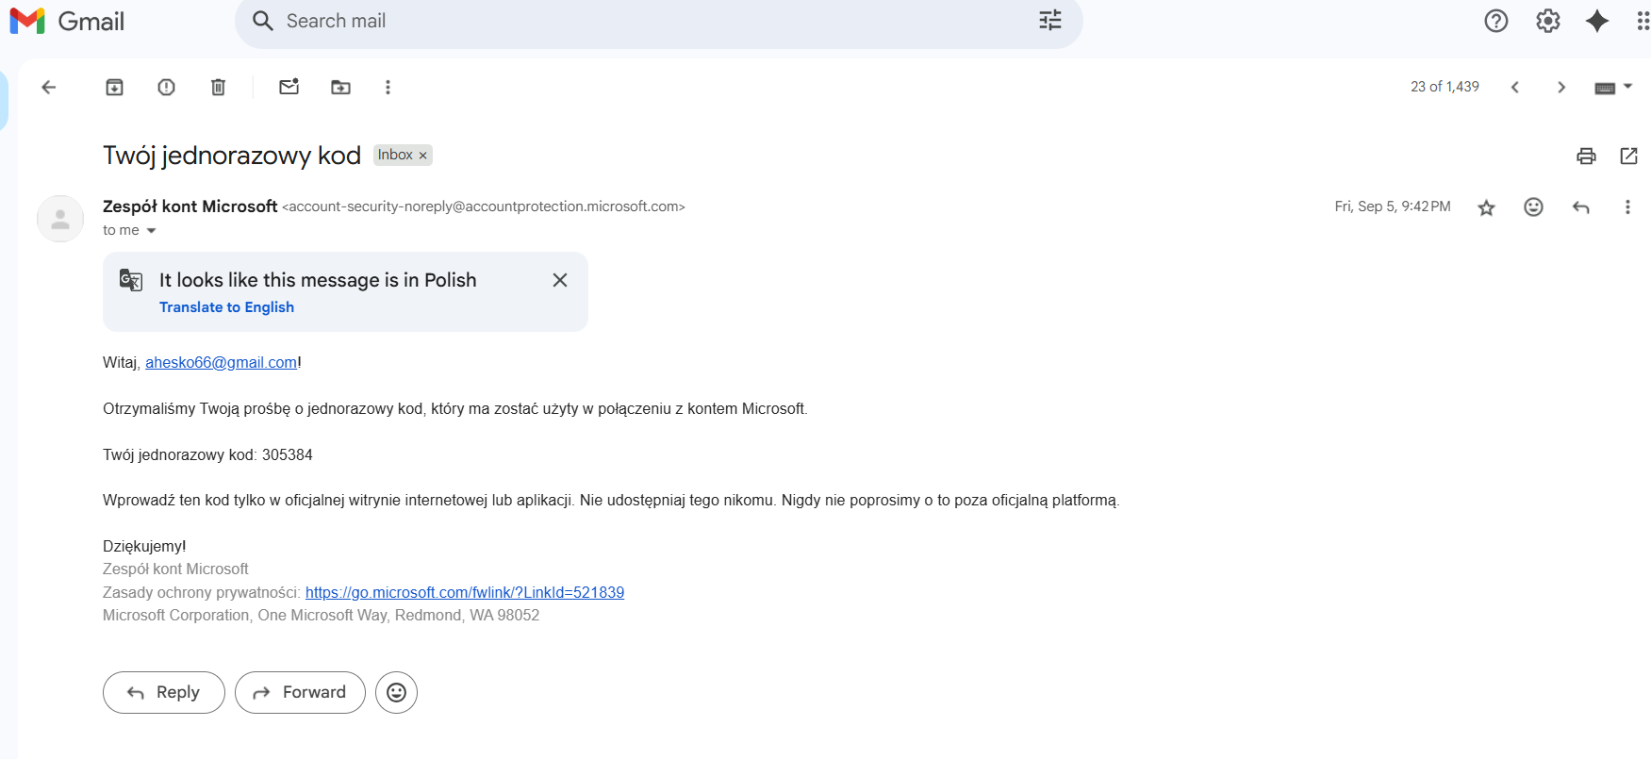The image size is (1651, 759).
Task: Go to older email arrow
Action: coord(1561,87)
